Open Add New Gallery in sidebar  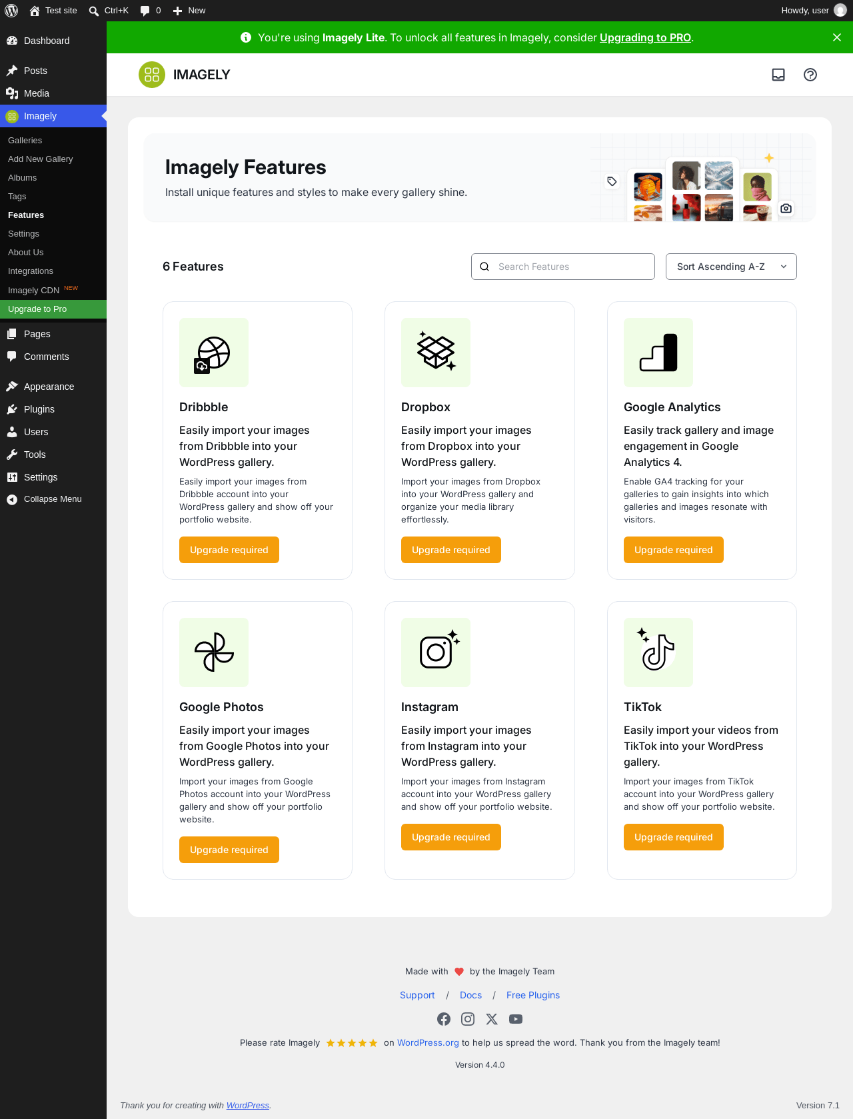[x=41, y=159]
